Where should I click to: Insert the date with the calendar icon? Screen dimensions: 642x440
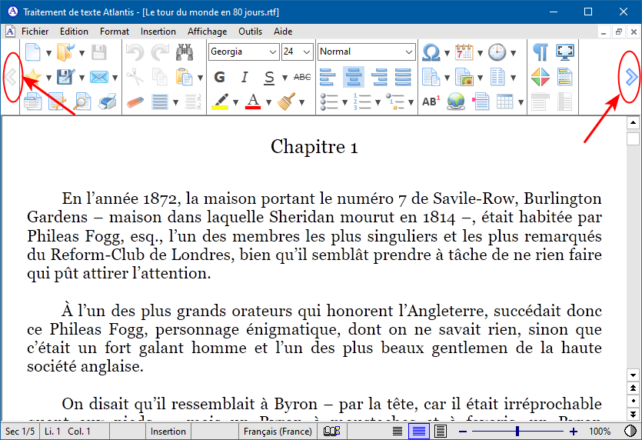pyautogui.click(x=464, y=52)
